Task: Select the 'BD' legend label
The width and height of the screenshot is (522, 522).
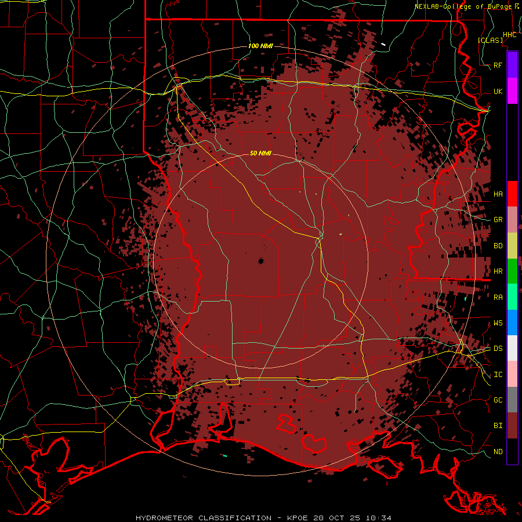Action: pyautogui.click(x=498, y=246)
